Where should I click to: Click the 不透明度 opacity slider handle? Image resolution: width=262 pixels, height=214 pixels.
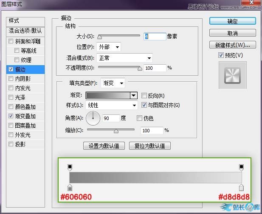tap(140, 68)
